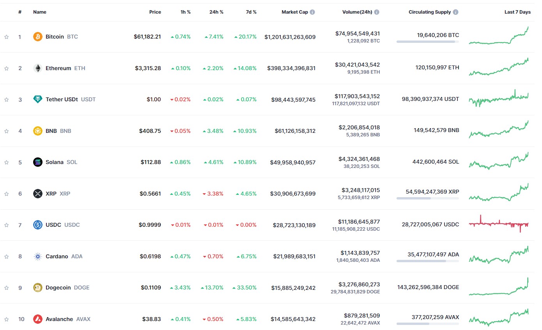Viewport: 542px width, 330px height.
Task: Sort by the 24h % column header
Action: click(x=216, y=12)
